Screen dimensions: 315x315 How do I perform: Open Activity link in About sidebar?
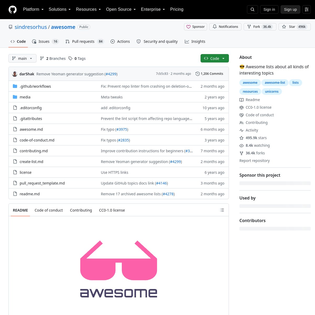pyautogui.click(x=249, y=130)
